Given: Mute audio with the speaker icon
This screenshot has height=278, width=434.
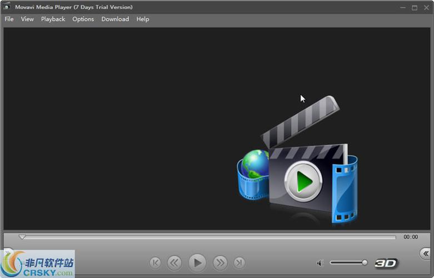Looking at the screenshot, I should (320, 263).
